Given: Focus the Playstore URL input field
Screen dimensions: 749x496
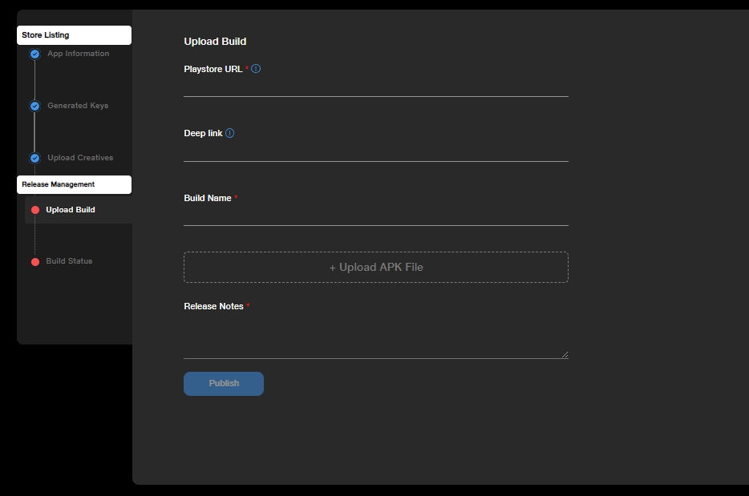Looking at the screenshot, I should pos(375,87).
